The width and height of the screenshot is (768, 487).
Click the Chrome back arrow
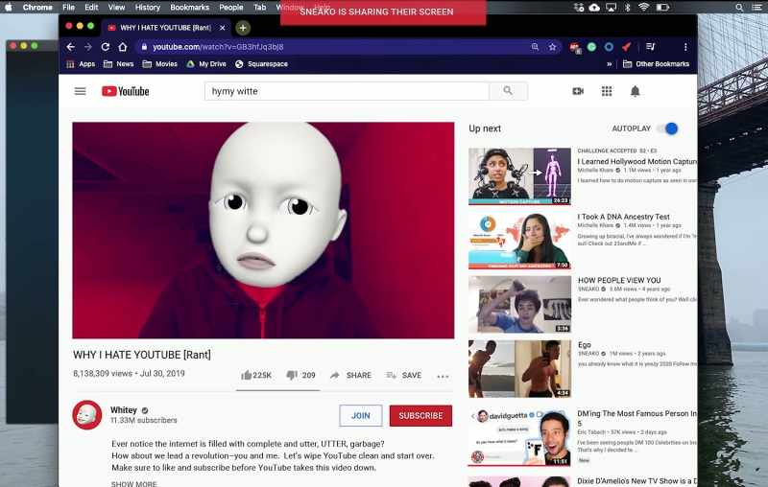(70, 47)
